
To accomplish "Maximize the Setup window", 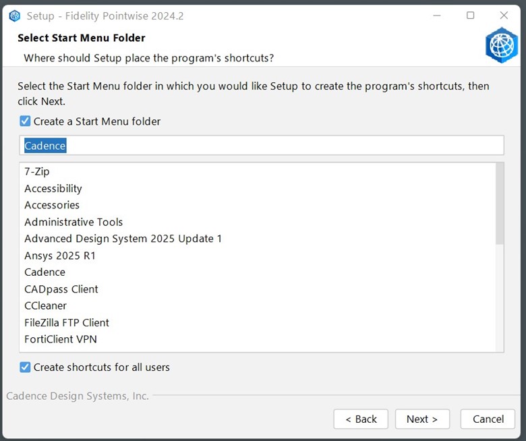I will (470, 16).
